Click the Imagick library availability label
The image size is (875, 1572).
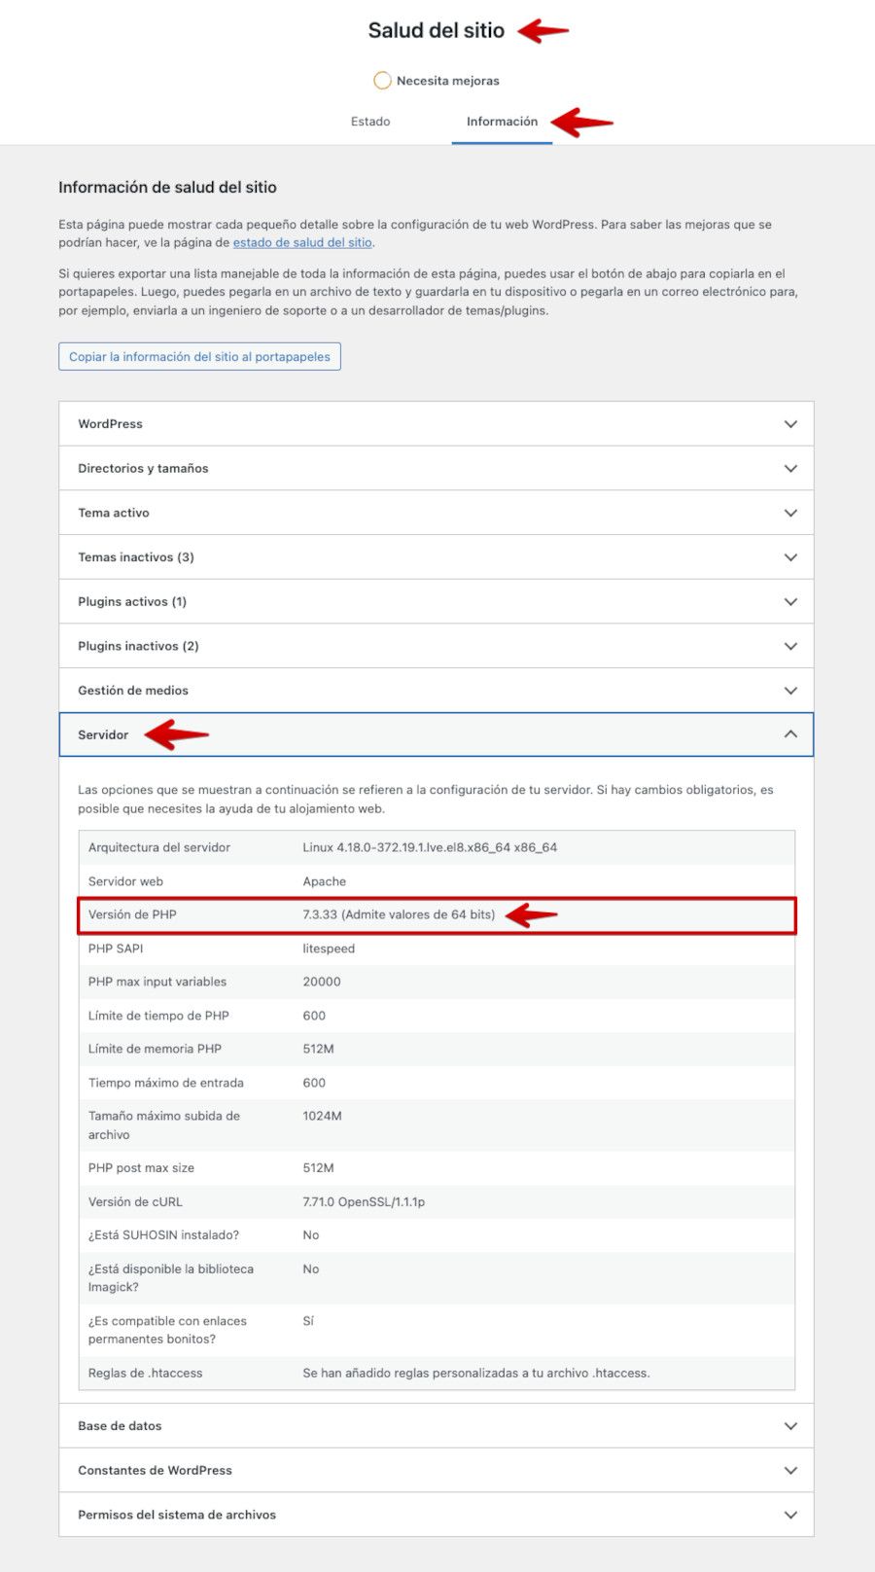(171, 1278)
